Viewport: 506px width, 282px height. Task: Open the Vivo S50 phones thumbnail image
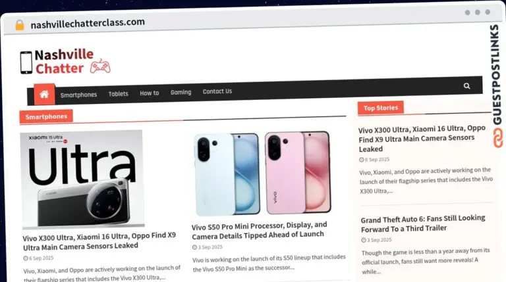point(262,173)
